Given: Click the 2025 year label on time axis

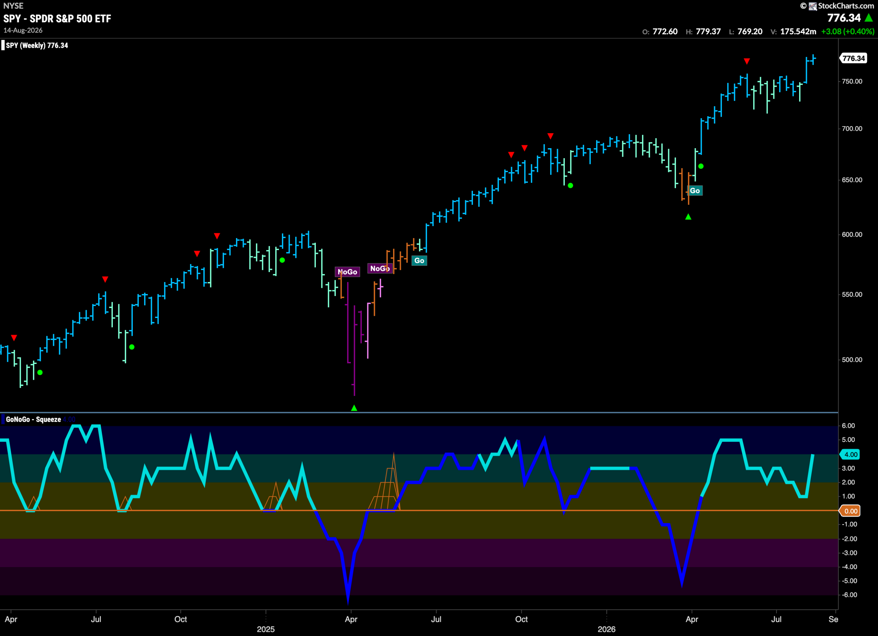Looking at the screenshot, I should [x=265, y=629].
